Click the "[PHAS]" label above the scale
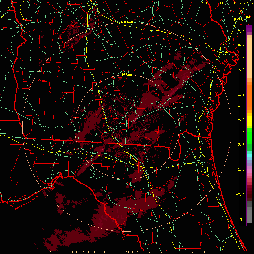This screenshot has width=254, height=254. (x=238, y=19)
